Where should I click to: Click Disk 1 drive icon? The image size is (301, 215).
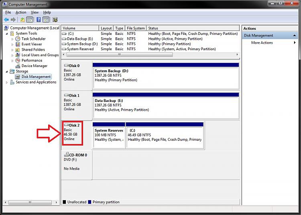[x=66, y=95]
